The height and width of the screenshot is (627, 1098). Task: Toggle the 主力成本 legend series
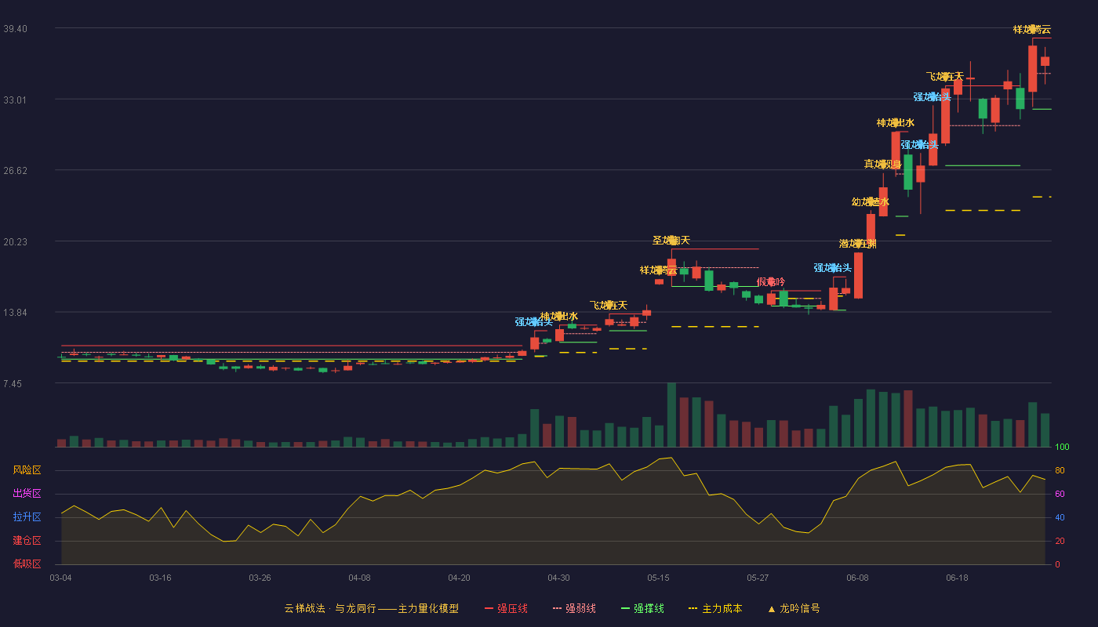pyautogui.click(x=715, y=608)
